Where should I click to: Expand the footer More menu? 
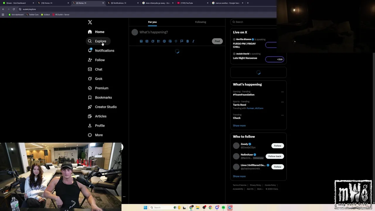[260, 189]
